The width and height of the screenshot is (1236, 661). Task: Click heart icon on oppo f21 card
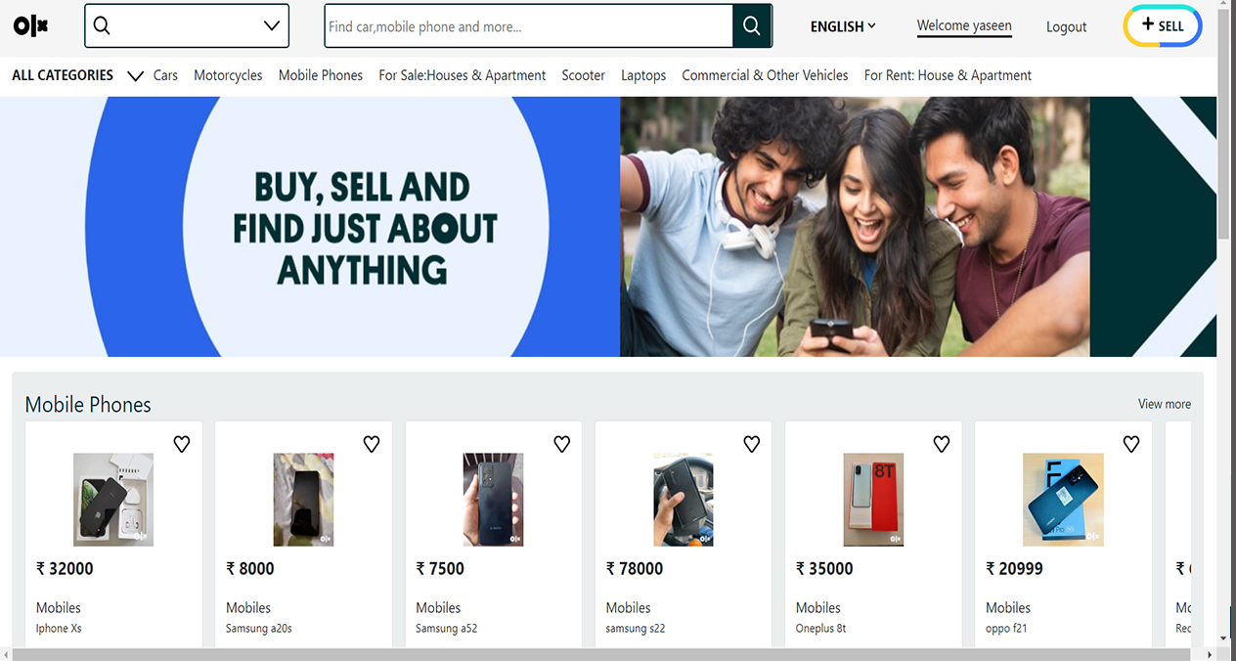pyautogui.click(x=1130, y=444)
